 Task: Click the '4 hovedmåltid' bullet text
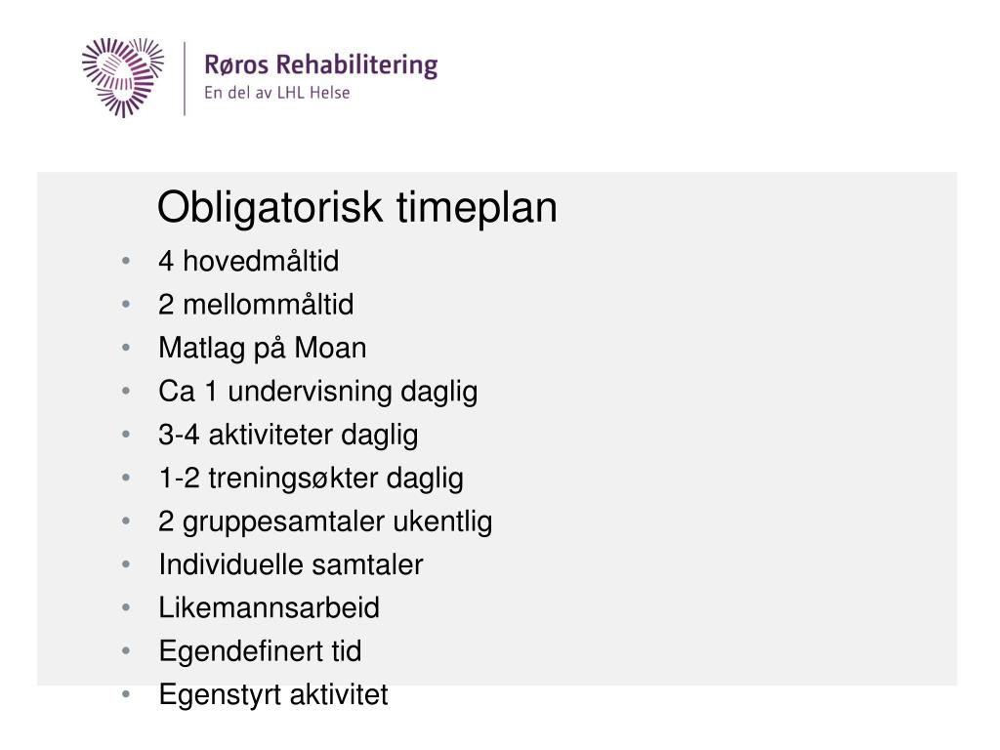pyautogui.click(x=249, y=261)
